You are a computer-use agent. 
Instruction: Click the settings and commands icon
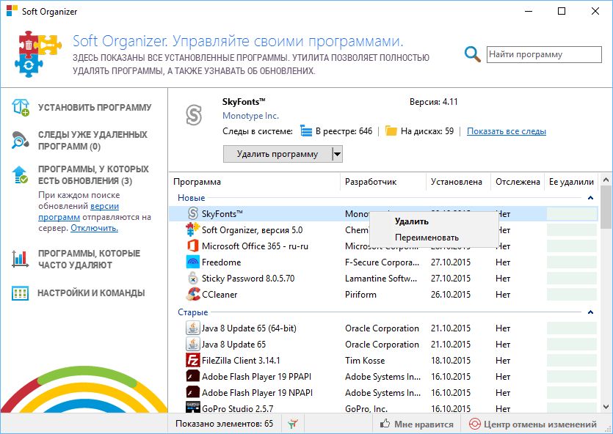coord(21,293)
